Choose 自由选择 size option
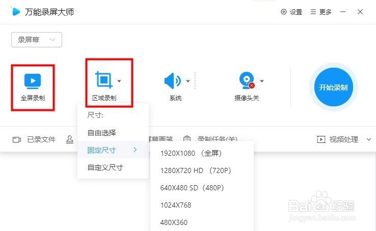 [113, 133]
